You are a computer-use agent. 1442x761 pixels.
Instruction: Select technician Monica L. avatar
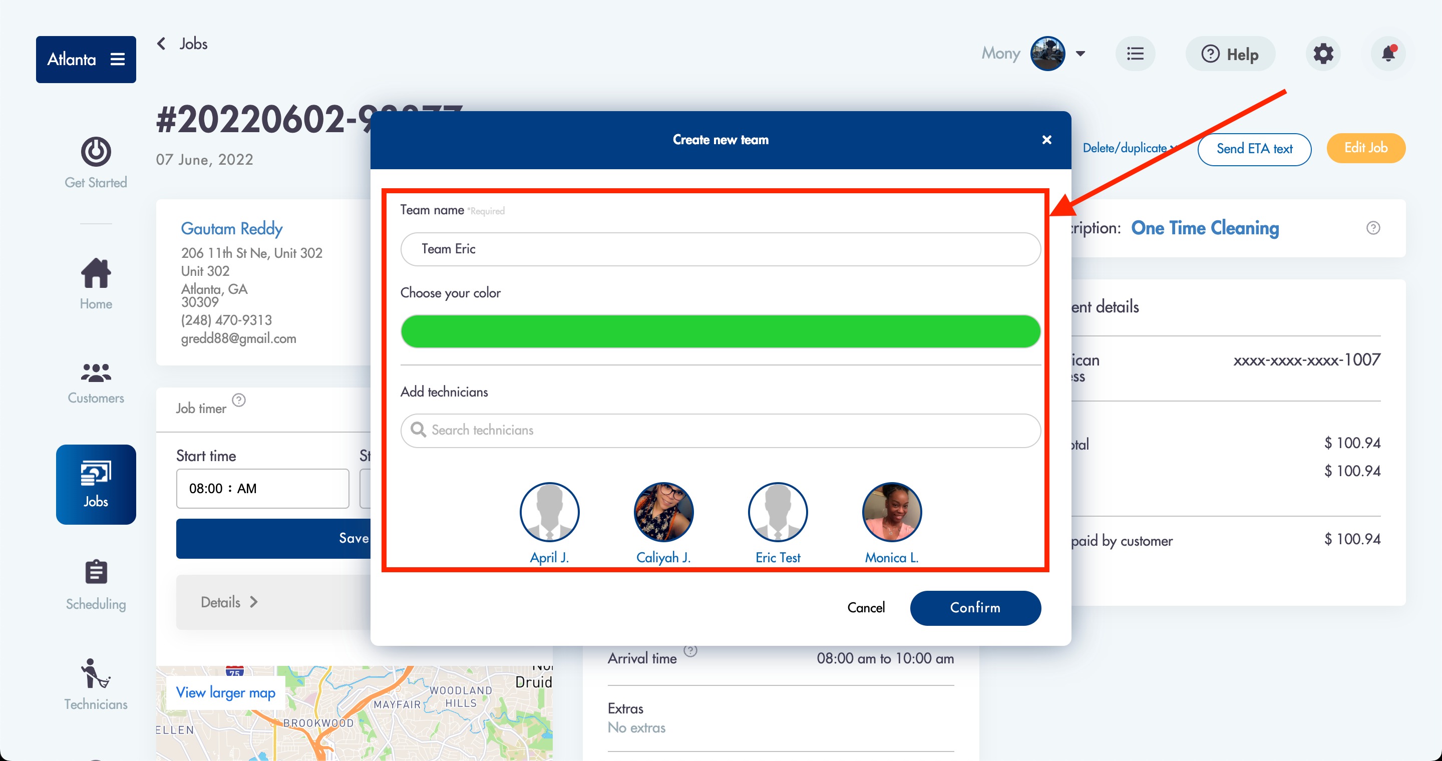[892, 512]
